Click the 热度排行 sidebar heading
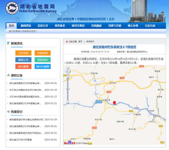This screenshot has width=169, height=150. pos(17,112)
